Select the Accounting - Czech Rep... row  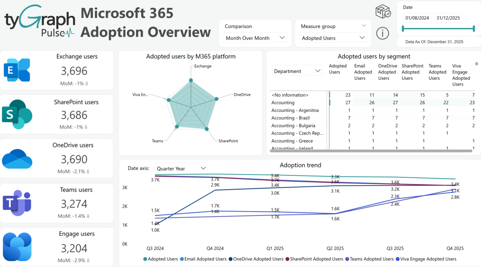(x=372, y=133)
